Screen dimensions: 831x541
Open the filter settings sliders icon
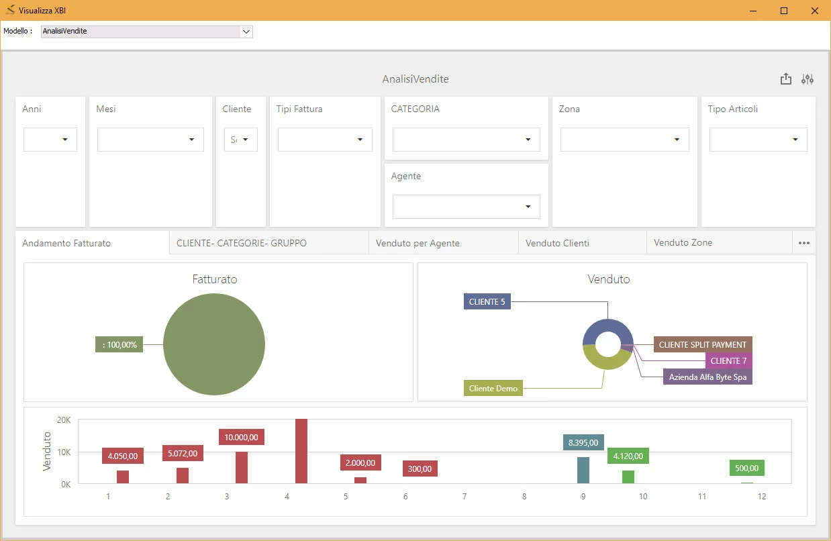tap(808, 79)
